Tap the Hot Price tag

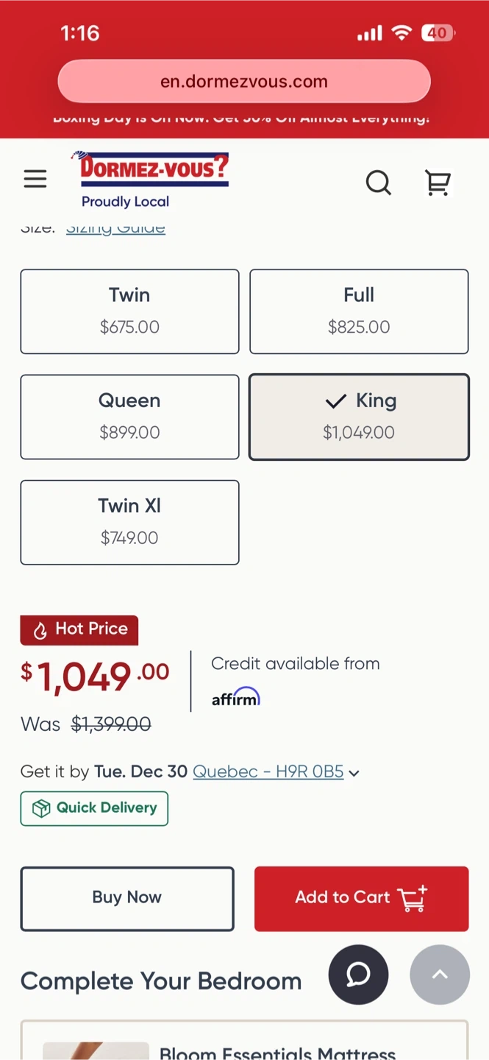[x=79, y=629]
